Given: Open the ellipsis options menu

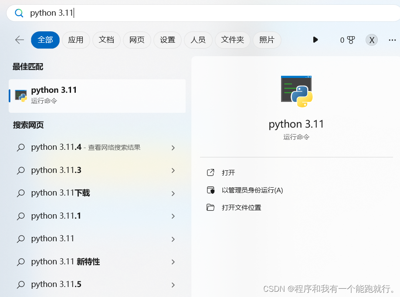Looking at the screenshot, I should (392, 40).
